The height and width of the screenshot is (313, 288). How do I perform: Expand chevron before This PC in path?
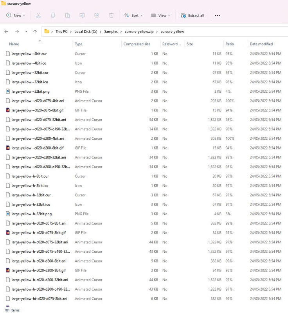tap(52, 32)
